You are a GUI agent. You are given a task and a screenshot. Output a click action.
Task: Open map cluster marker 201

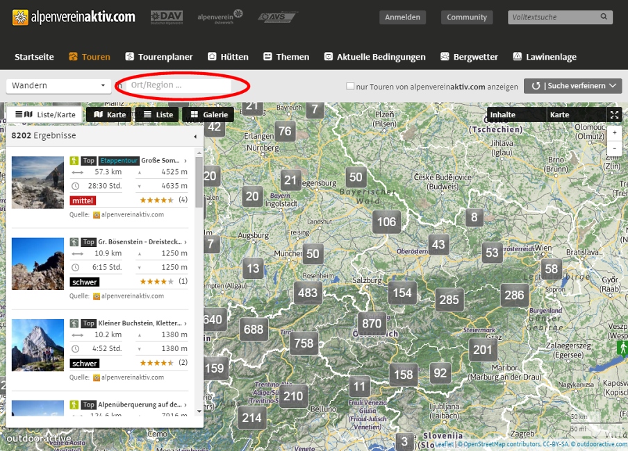[x=483, y=350]
